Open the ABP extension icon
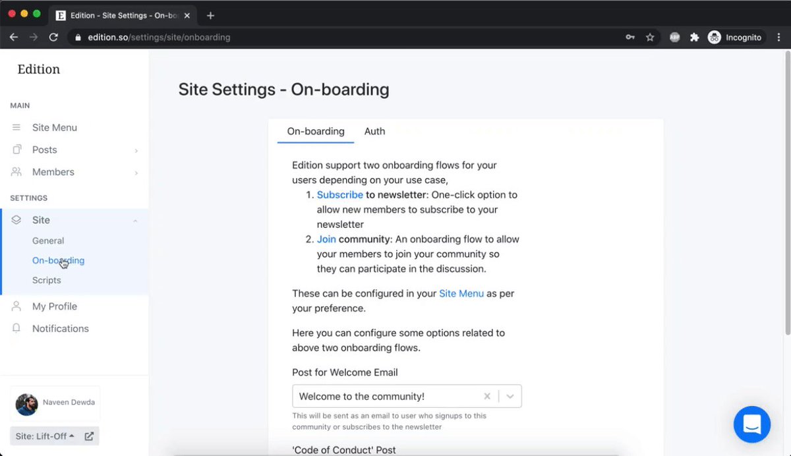 pos(674,38)
